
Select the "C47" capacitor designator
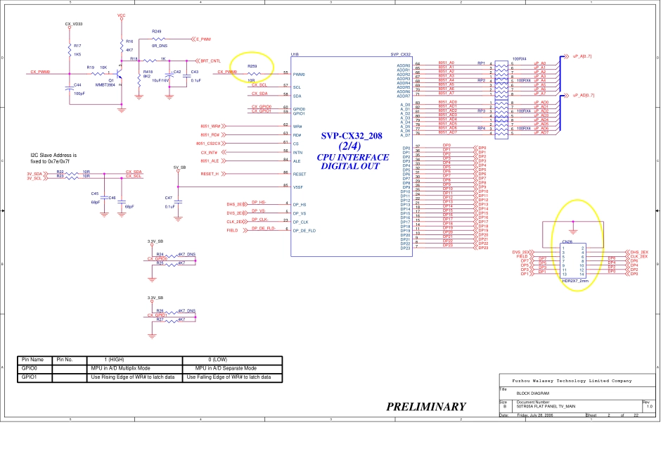[169, 198]
